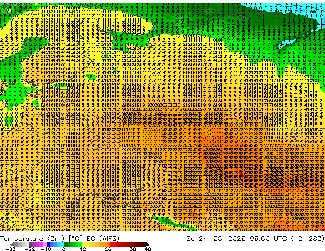Click the '38' legend value
325x251 pixels.
pyautogui.click(x=133, y=249)
